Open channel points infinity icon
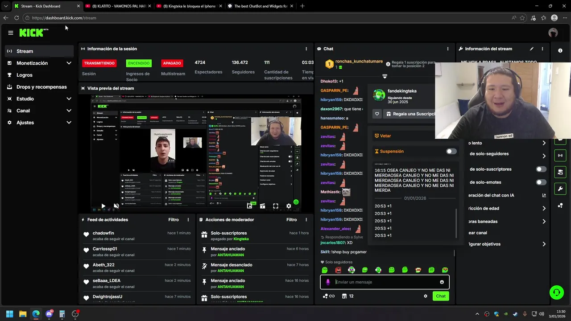 328,296
